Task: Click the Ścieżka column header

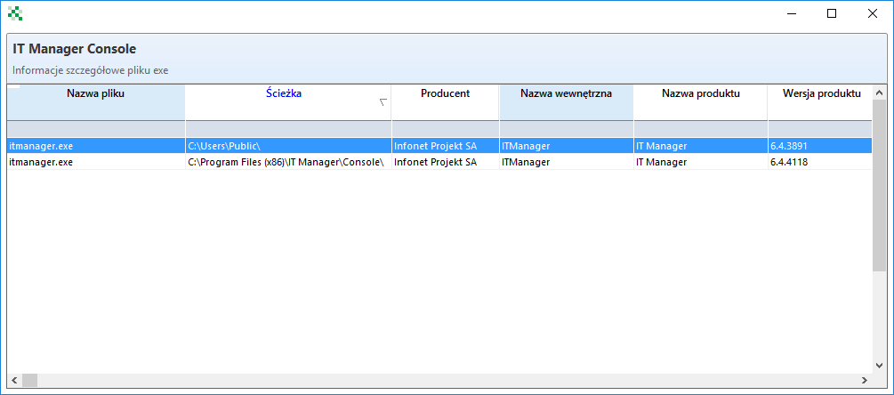Action: click(x=288, y=102)
